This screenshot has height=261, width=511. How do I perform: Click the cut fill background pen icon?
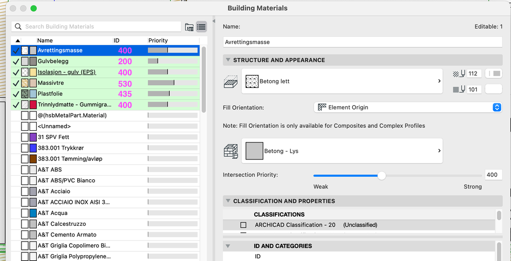(459, 90)
